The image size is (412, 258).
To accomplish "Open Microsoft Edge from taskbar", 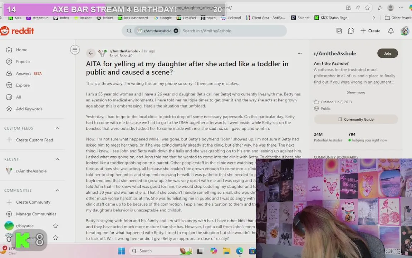I will (239, 251).
